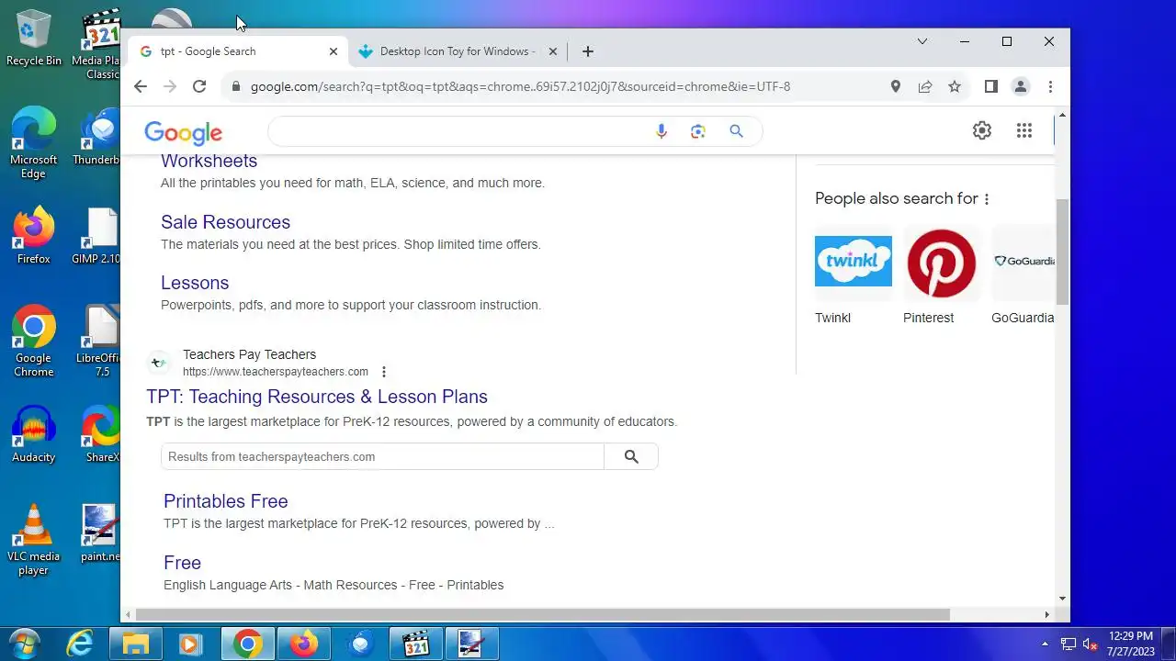1176x661 pixels.
Task: Go back using Chrome's back arrow
Action: 140,86
